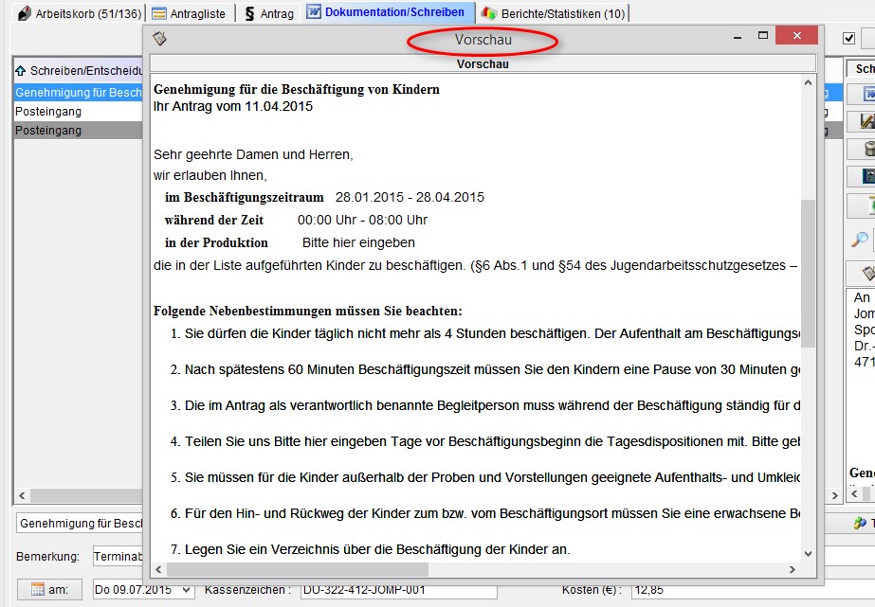Click the sort arrow icon beside Schreiben/Entscheidu header
The image size is (875, 607).
[x=21, y=71]
